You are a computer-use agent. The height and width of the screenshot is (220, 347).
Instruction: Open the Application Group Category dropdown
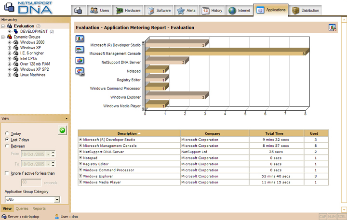[57, 200]
